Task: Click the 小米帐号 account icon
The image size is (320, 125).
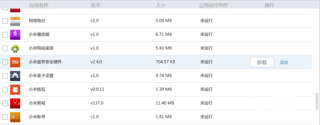Action: point(15,117)
